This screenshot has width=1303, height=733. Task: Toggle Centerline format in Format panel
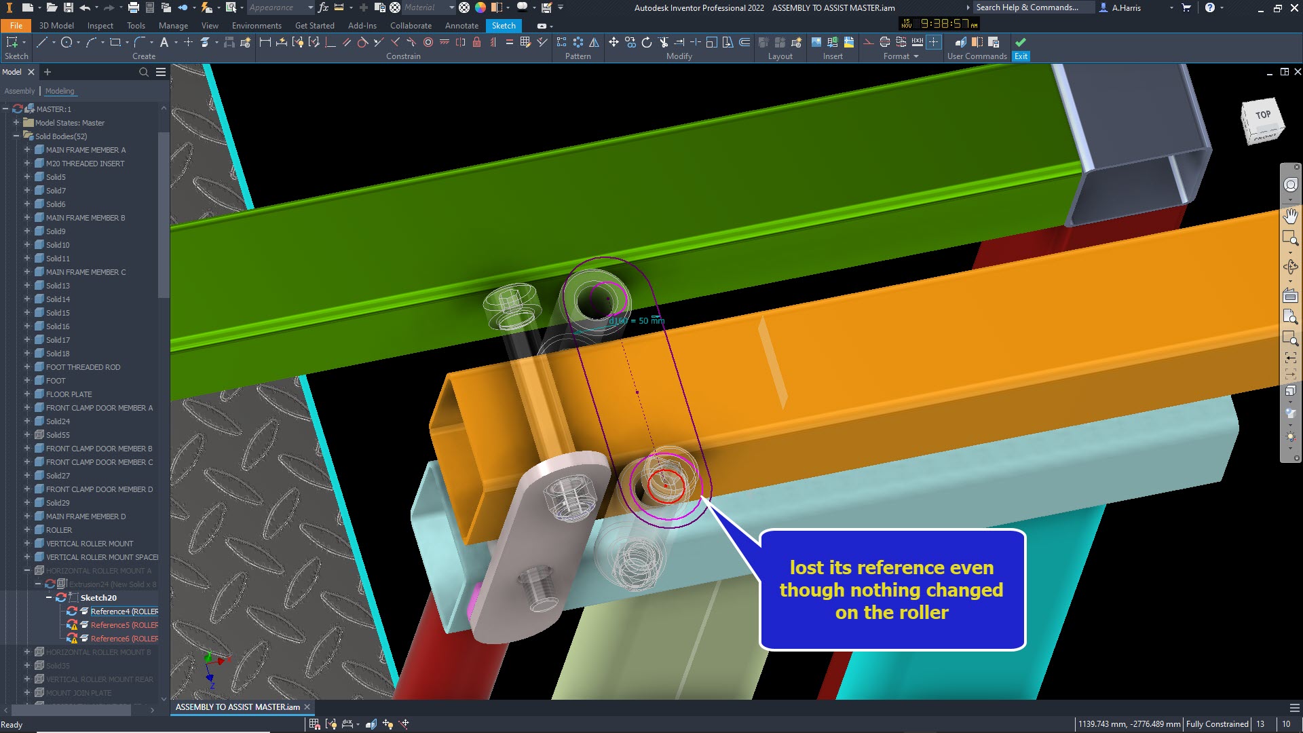click(885, 43)
